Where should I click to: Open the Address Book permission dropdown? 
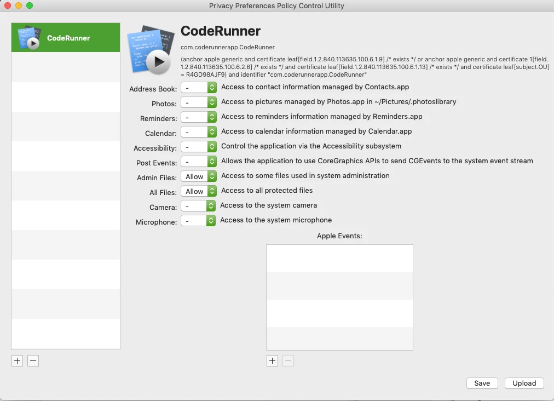(199, 87)
